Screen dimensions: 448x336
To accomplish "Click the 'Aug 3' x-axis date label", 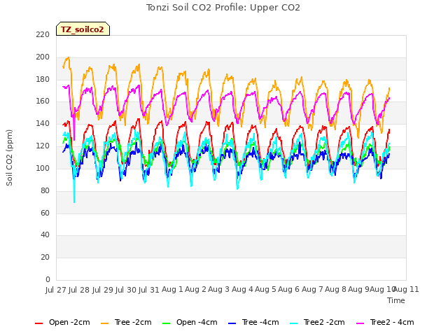I will click(219, 289).
